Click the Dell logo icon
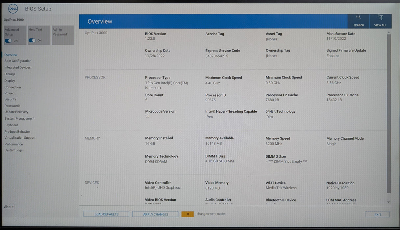 13,9
